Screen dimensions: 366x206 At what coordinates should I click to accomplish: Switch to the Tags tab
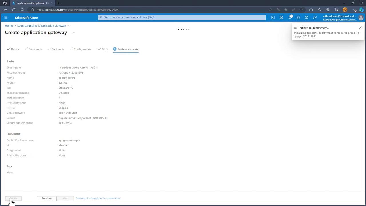point(102,49)
